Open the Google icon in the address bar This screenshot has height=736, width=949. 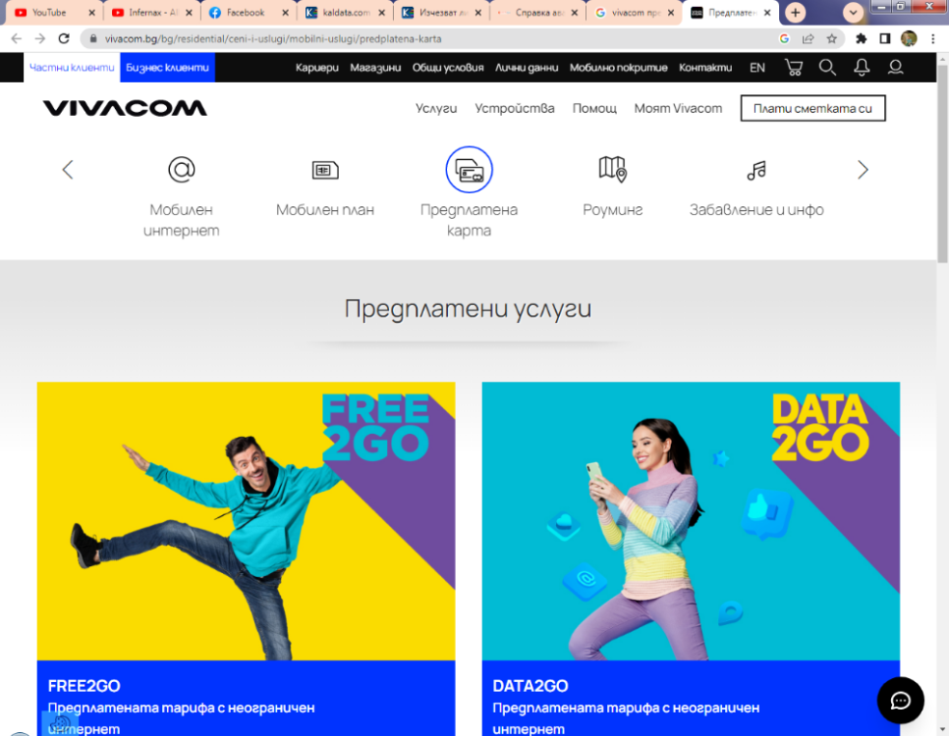(x=784, y=38)
